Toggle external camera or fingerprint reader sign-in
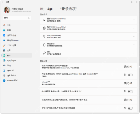140x114 pixels. tap(128, 67)
